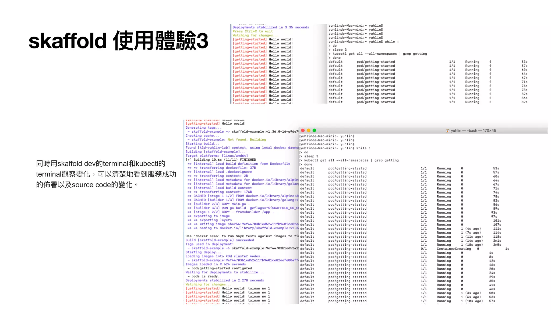Click the 'sleep 3' line in the bash window
The height and width of the screenshot is (310, 551).
coord(311,156)
